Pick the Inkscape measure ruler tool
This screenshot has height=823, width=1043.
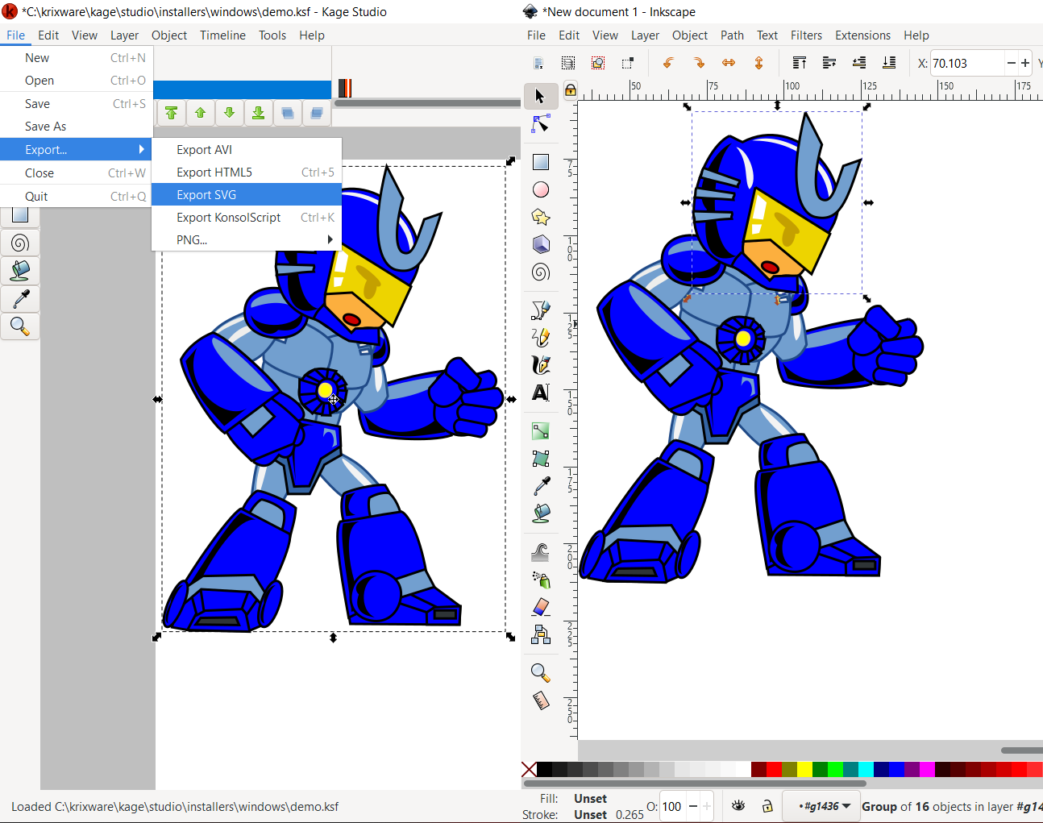coord(541,700)
